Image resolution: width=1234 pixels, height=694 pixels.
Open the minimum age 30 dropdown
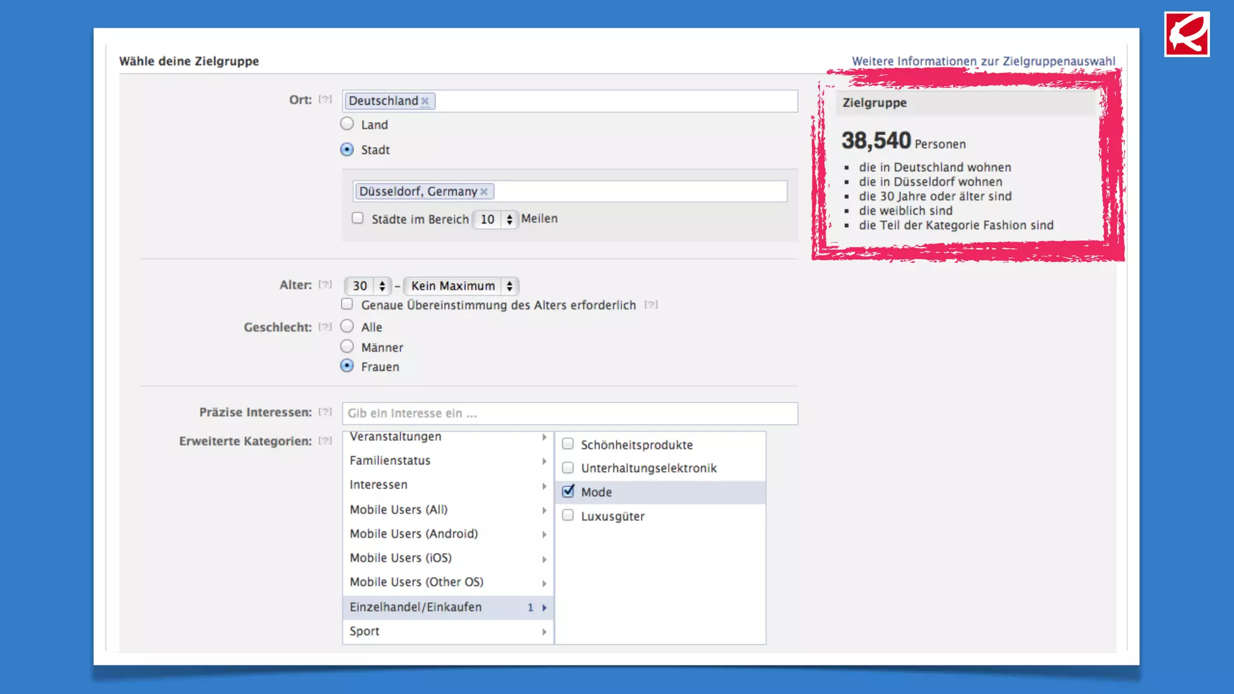(368, 286)
